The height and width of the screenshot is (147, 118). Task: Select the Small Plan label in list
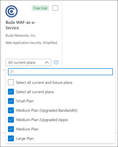point(25,101)
